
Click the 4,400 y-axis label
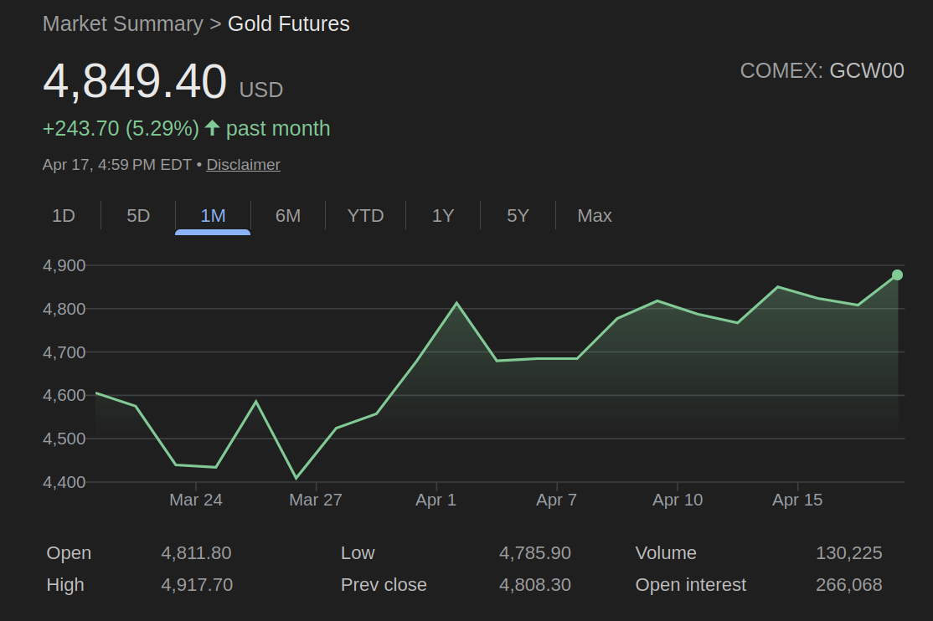tap(64, 482)
